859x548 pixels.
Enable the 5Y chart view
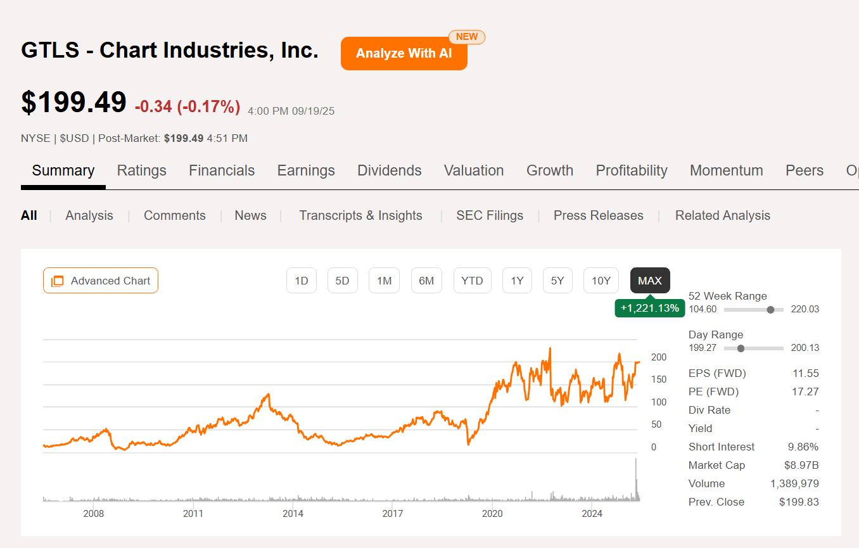click(x=557, y=280)
